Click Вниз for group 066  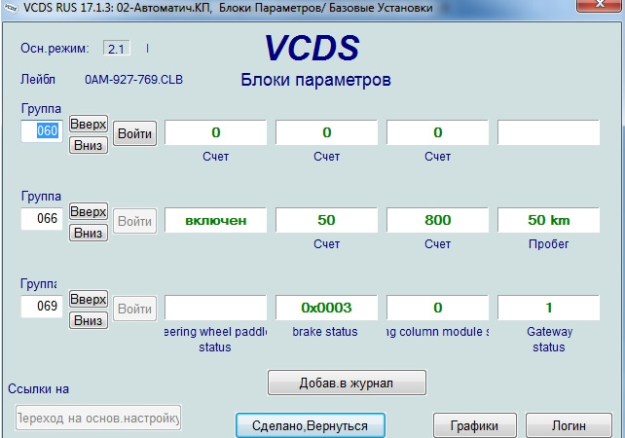(89, 233)
